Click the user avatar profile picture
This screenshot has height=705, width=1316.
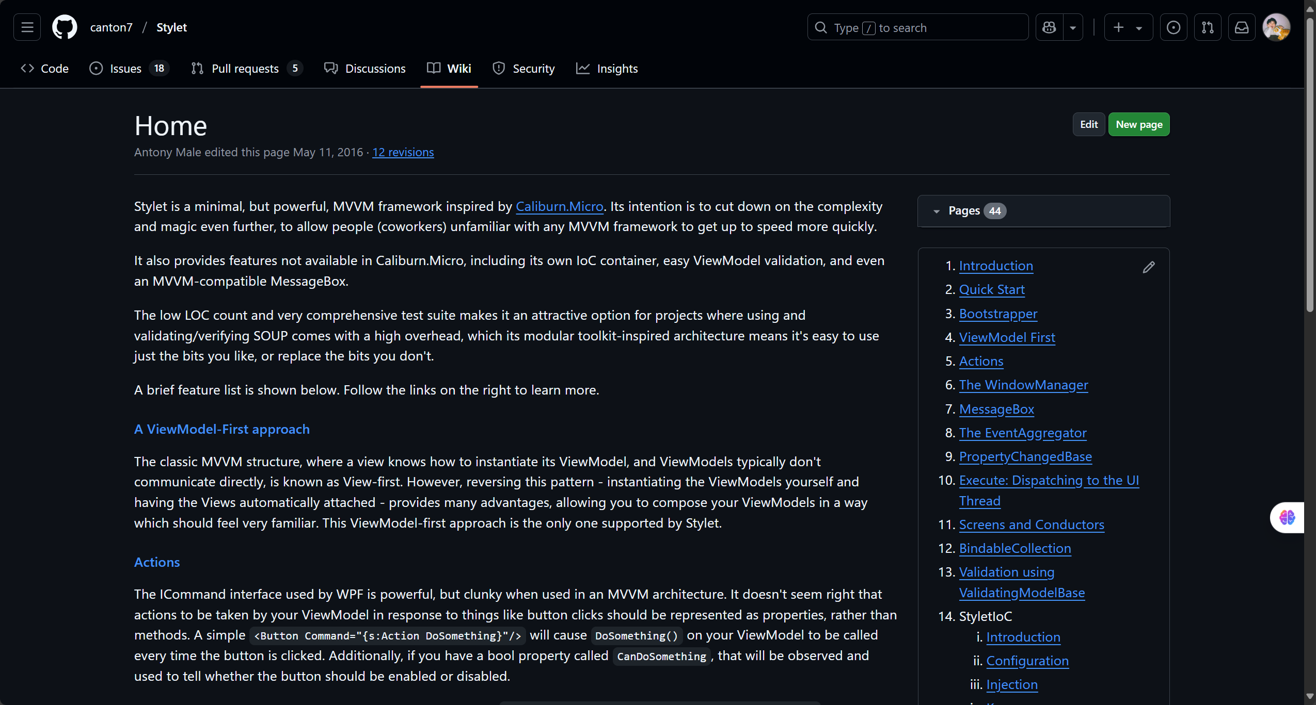point(1276,27)
